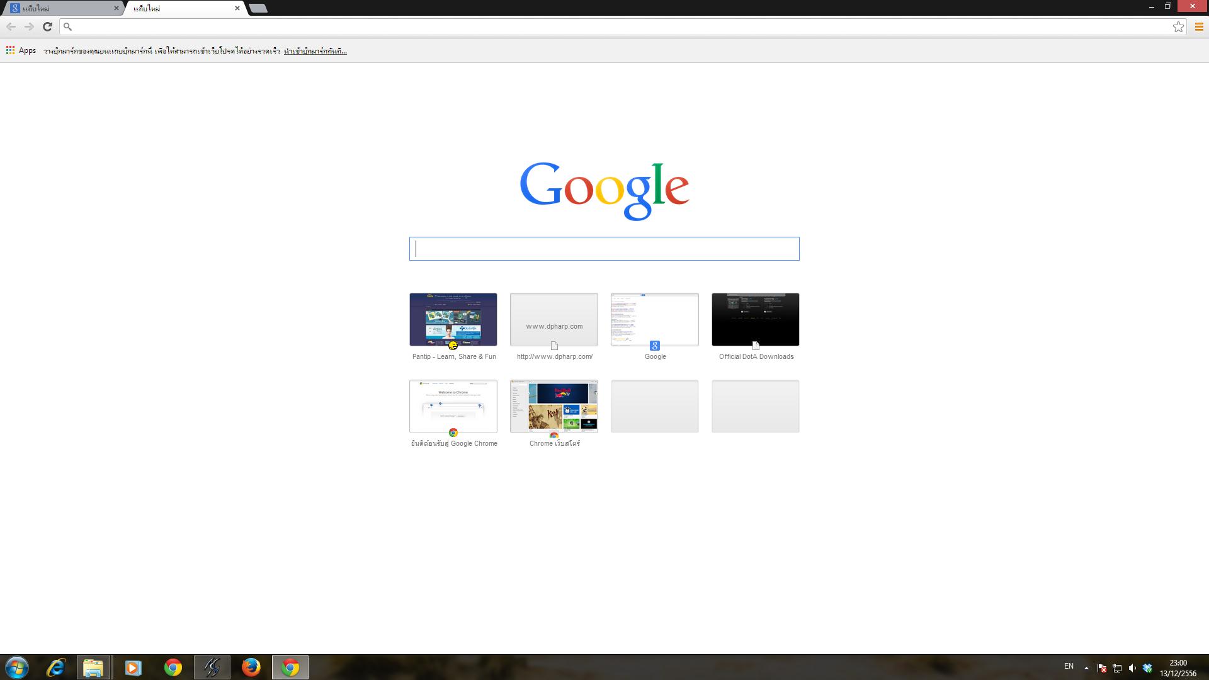Screen dimensions: 1209x680
Task: Click the http://www.dpharp.com/ label
Action: (555, 356)
